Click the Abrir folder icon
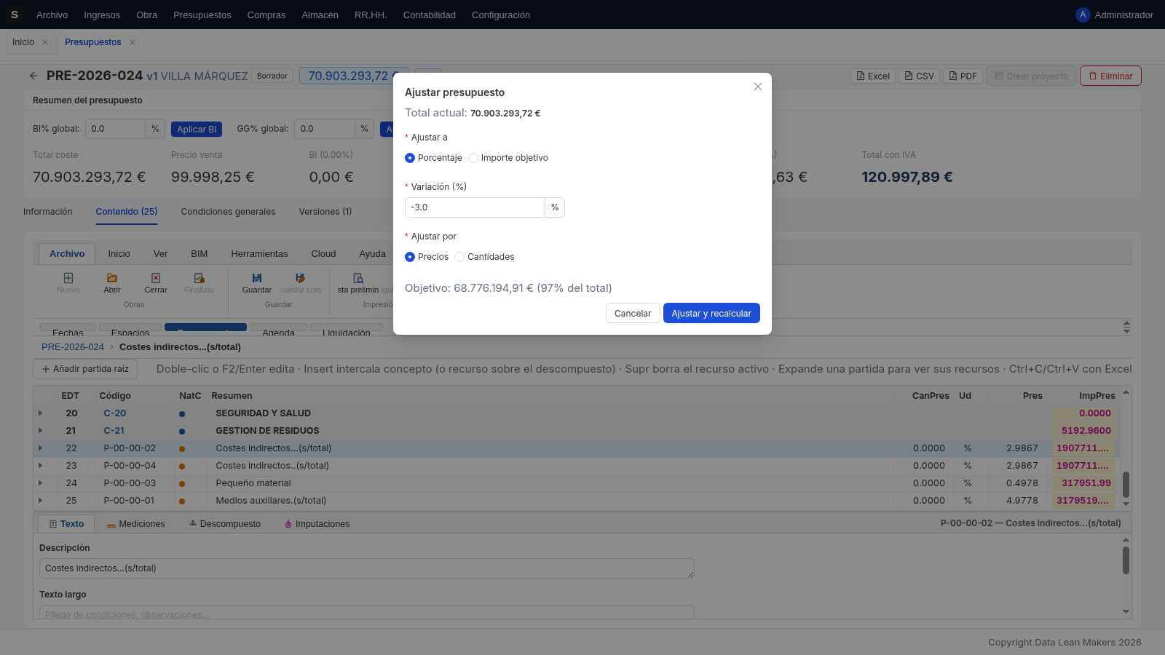Image resolution: width=1165 pixels, height=655 pixels. pyautogui.click(x=112, y=278)
